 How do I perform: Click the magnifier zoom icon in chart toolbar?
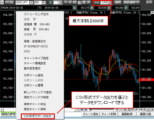[x=125, y=110]
